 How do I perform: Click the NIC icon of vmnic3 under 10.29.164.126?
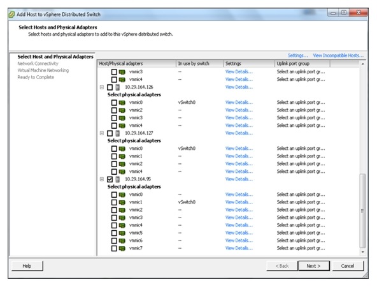click(x=122, y=118)
